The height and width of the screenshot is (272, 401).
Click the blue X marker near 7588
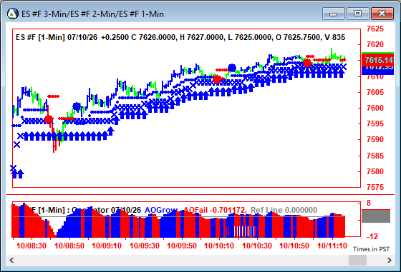point(17,145)
